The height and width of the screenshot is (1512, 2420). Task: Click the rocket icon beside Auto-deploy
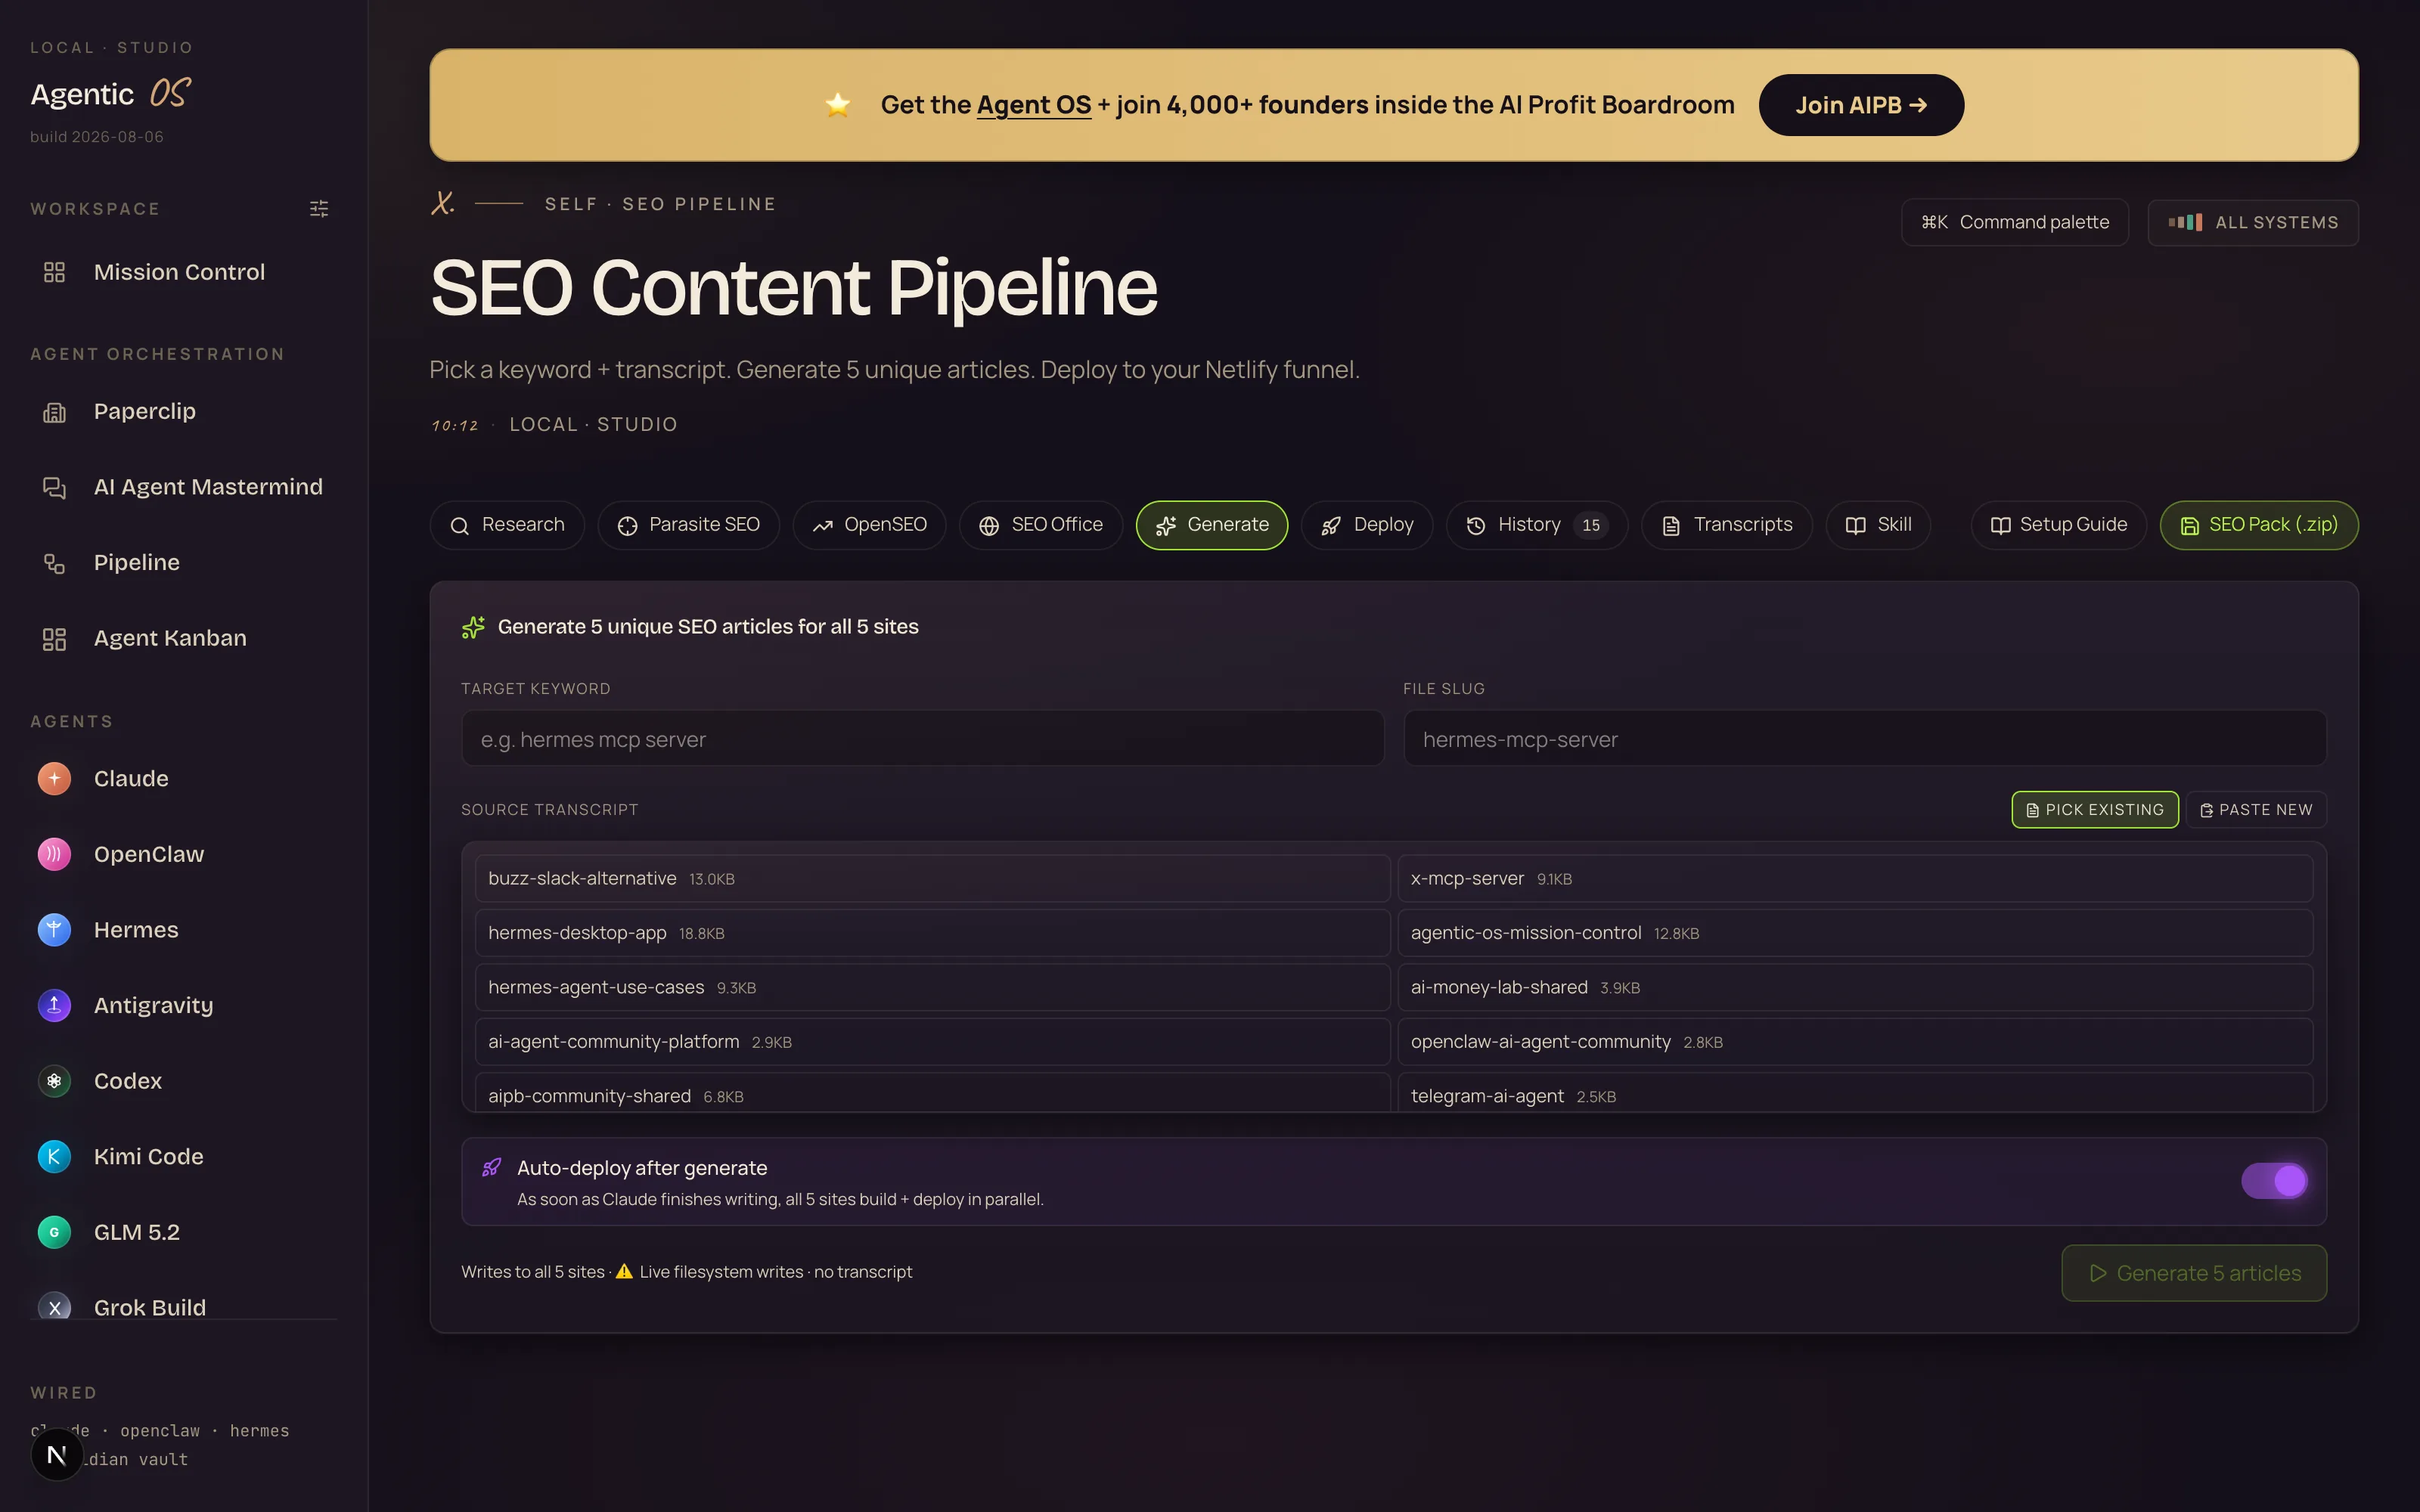click(x=491, y=1167)
